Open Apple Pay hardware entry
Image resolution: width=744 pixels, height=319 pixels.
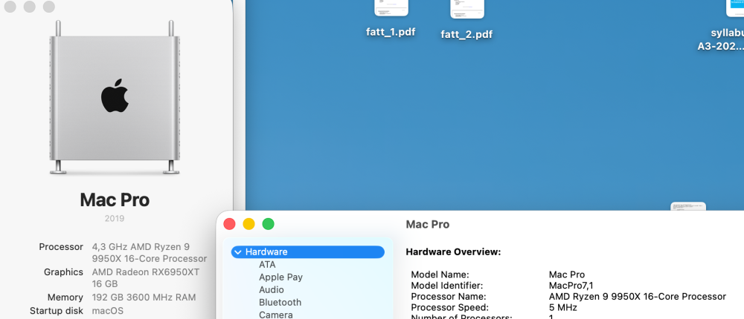click(280, 277)
